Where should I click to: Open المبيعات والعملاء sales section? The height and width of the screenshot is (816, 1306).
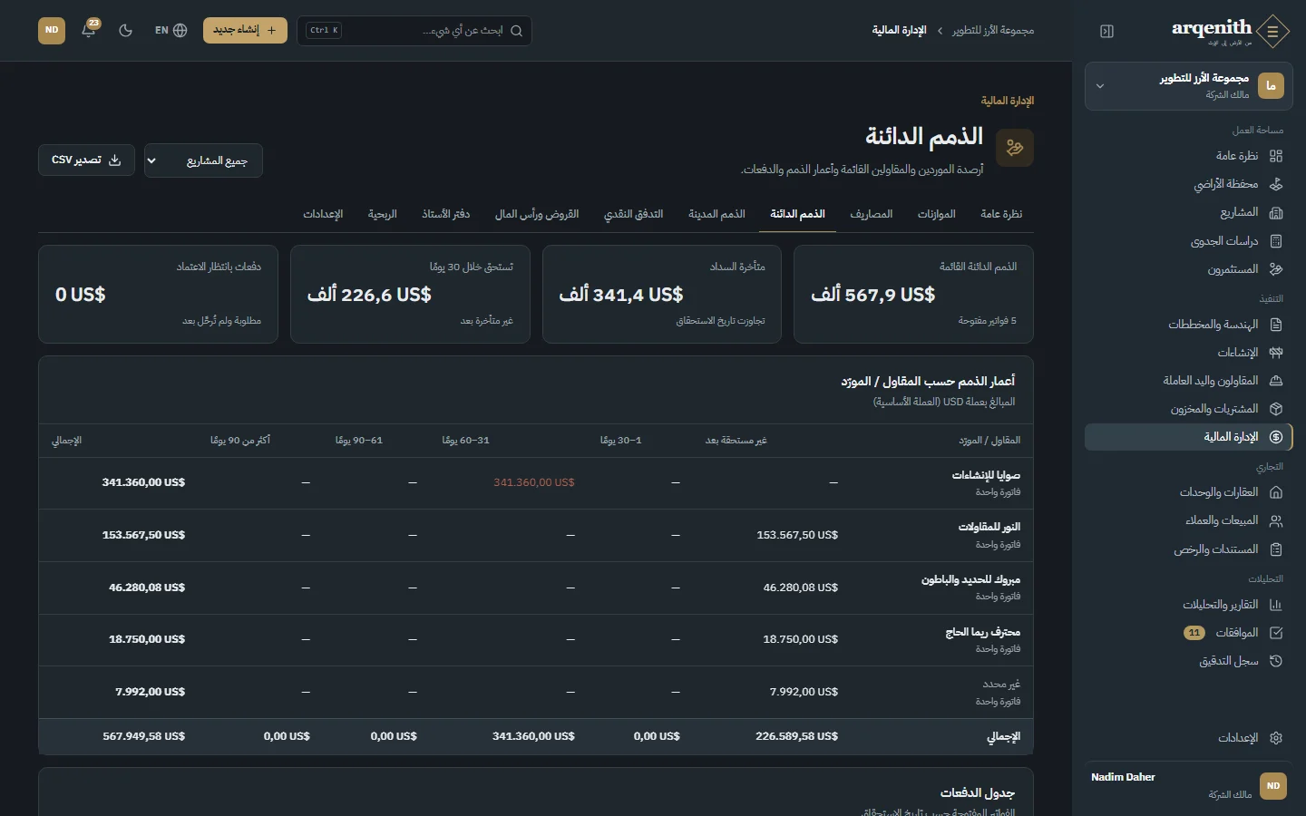point(1188,520)
